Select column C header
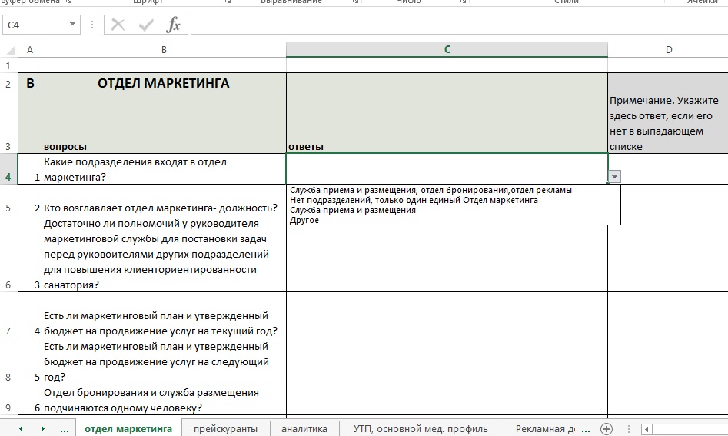 [447, 50]
